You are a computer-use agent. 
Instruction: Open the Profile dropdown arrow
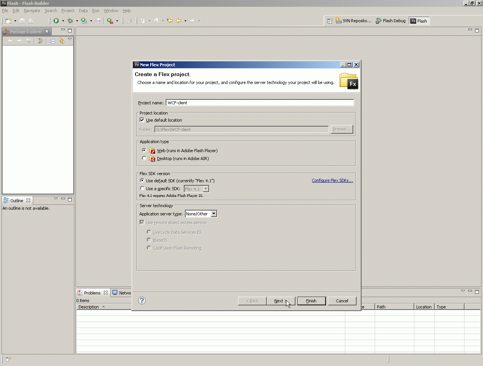(x=91, y=21)
